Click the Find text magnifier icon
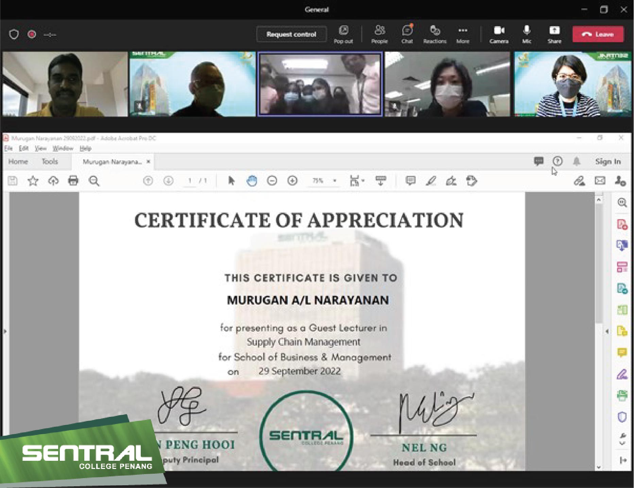This screenshot has height=488, width=634. [94, 181]
